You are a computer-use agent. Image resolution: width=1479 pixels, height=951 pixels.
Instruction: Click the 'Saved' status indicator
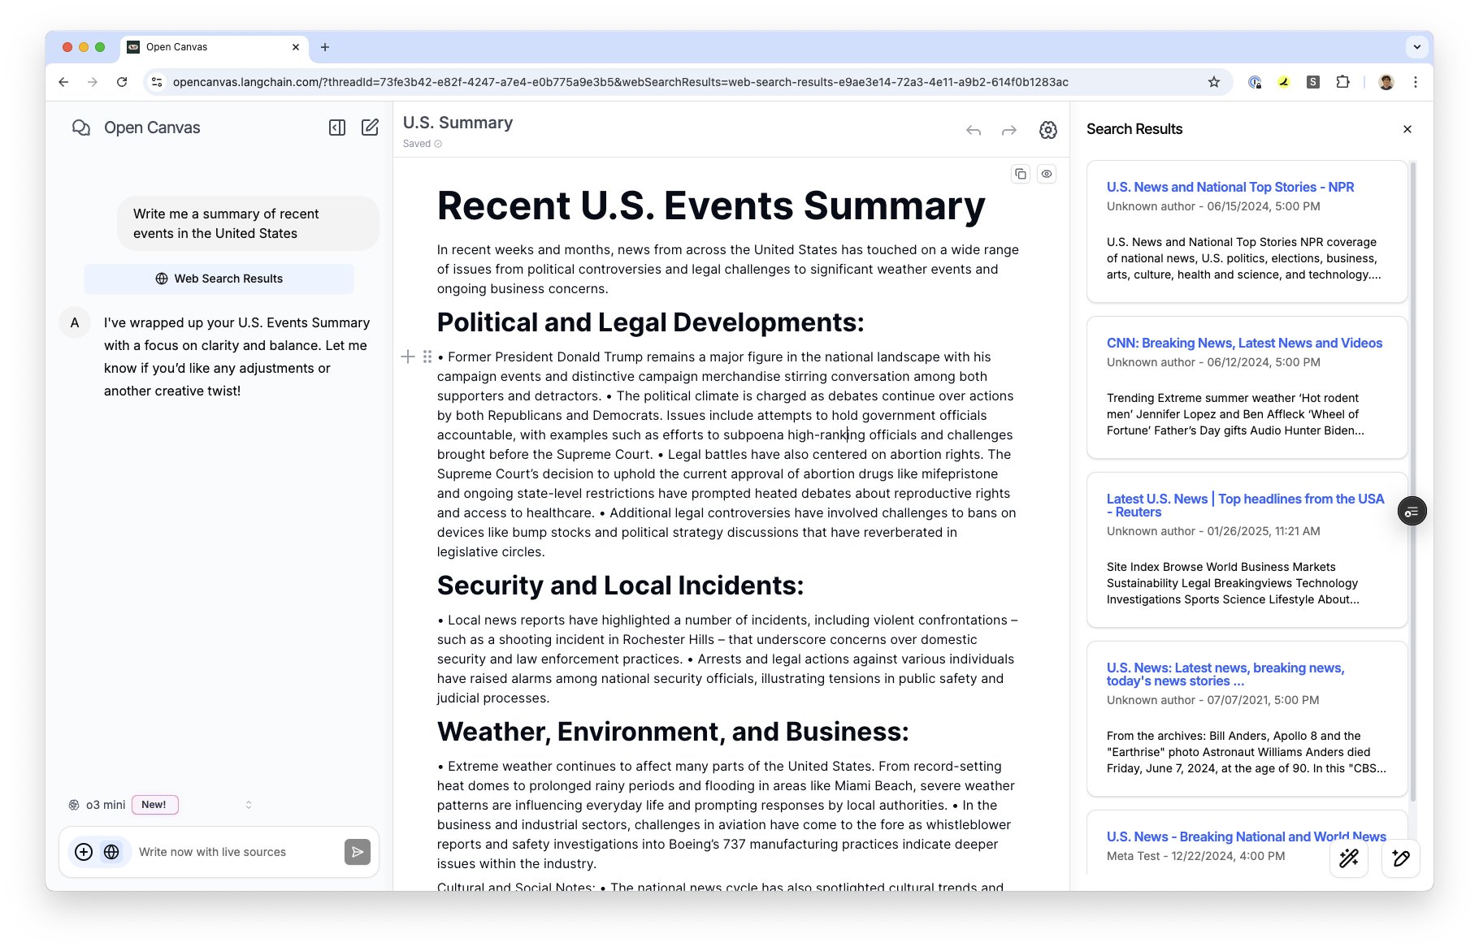coord(422,144)
